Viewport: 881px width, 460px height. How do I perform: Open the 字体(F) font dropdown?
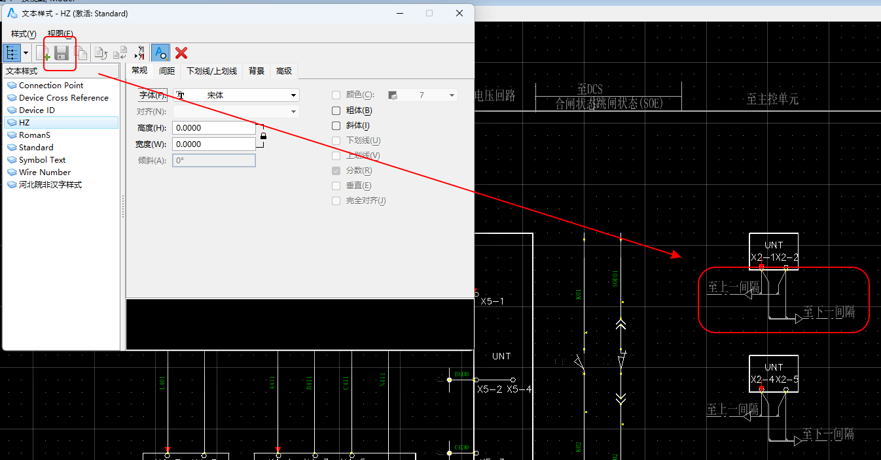[236, 95]
